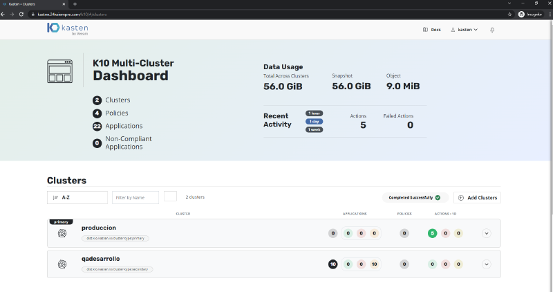
Task: Click the notifications bell icon
Action: [x=492, y=30]
